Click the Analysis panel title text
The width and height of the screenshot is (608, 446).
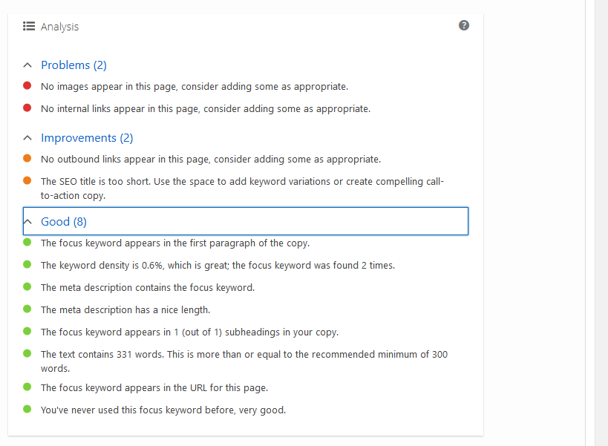pos(59,27)
